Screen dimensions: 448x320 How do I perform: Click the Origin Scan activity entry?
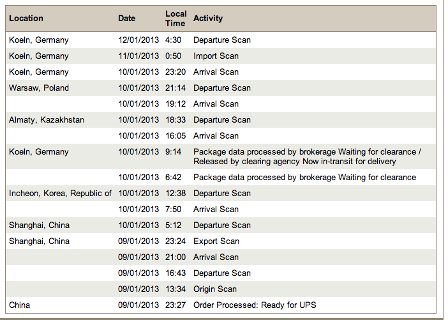[x=215, y=289]
